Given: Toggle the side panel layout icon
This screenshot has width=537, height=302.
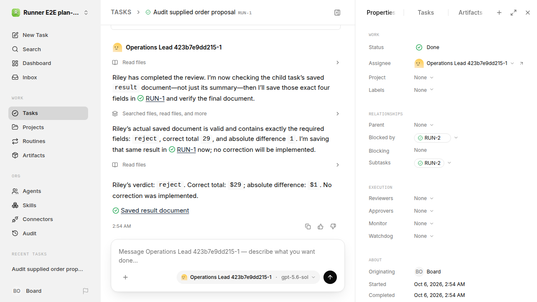Looking at the screenshot, I should pos(337,13).
